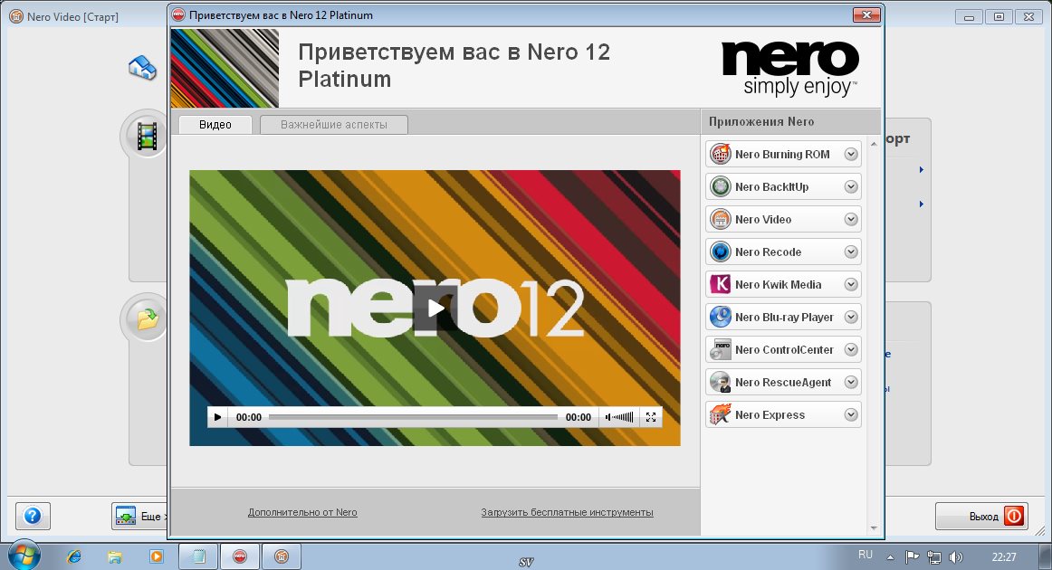The width and height of the screenshot is (1052, 570).
Task: Switch to the Nero welcome taskbar item
Action: pos(240,556)
